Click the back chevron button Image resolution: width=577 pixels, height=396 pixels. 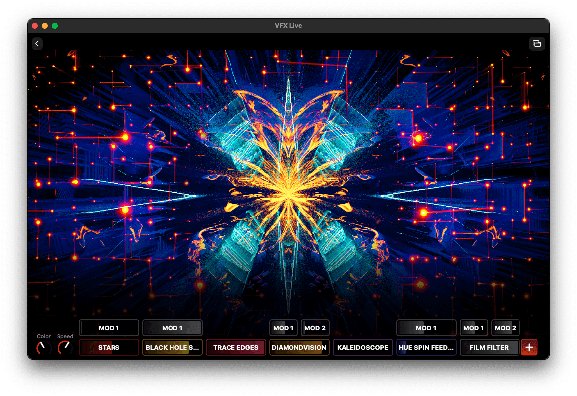tap(37, 44)
